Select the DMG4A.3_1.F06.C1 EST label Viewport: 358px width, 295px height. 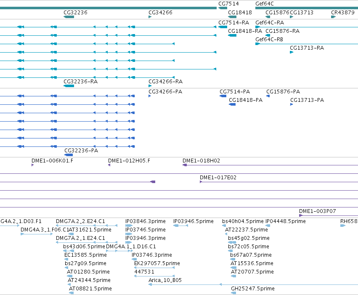pos(45,230)
